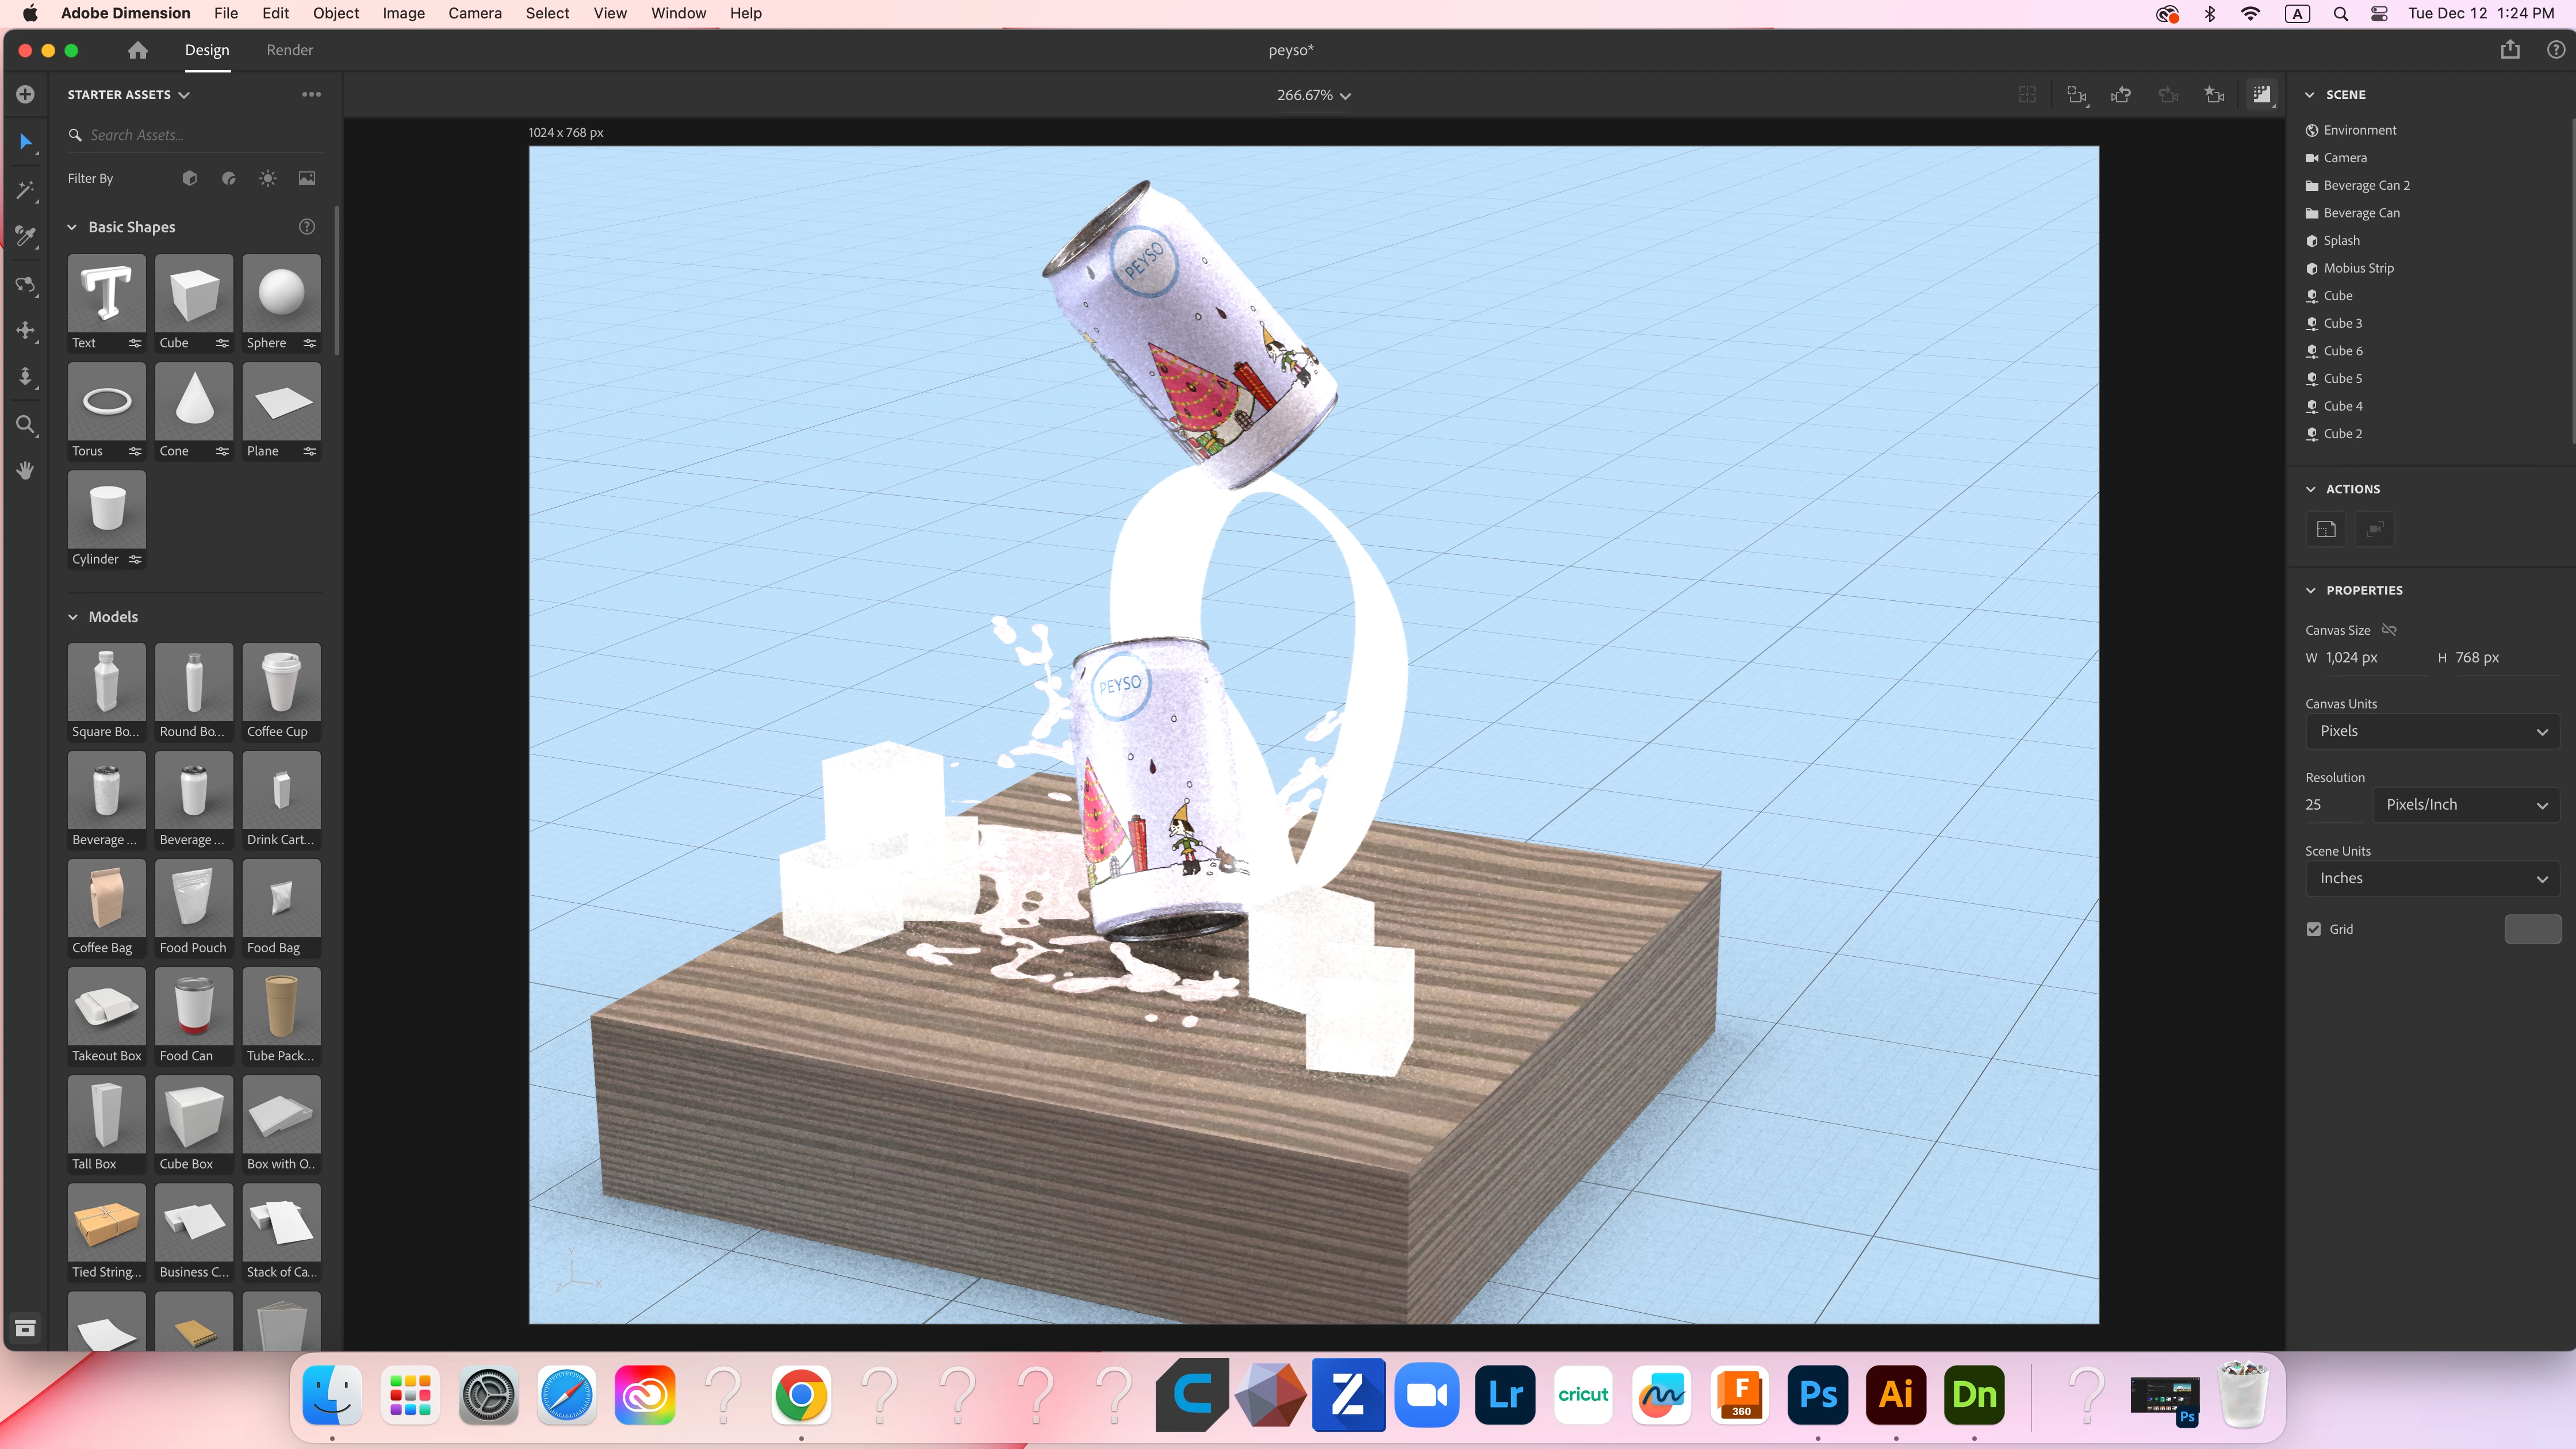Open the zoom level 266.67% dropdown
The image size is (2576, 1449).
click(1313, 95)
